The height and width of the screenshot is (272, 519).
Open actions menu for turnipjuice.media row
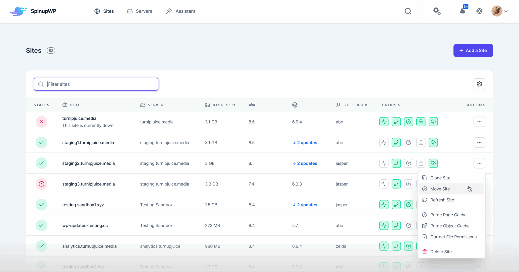[x=479, y=122]
